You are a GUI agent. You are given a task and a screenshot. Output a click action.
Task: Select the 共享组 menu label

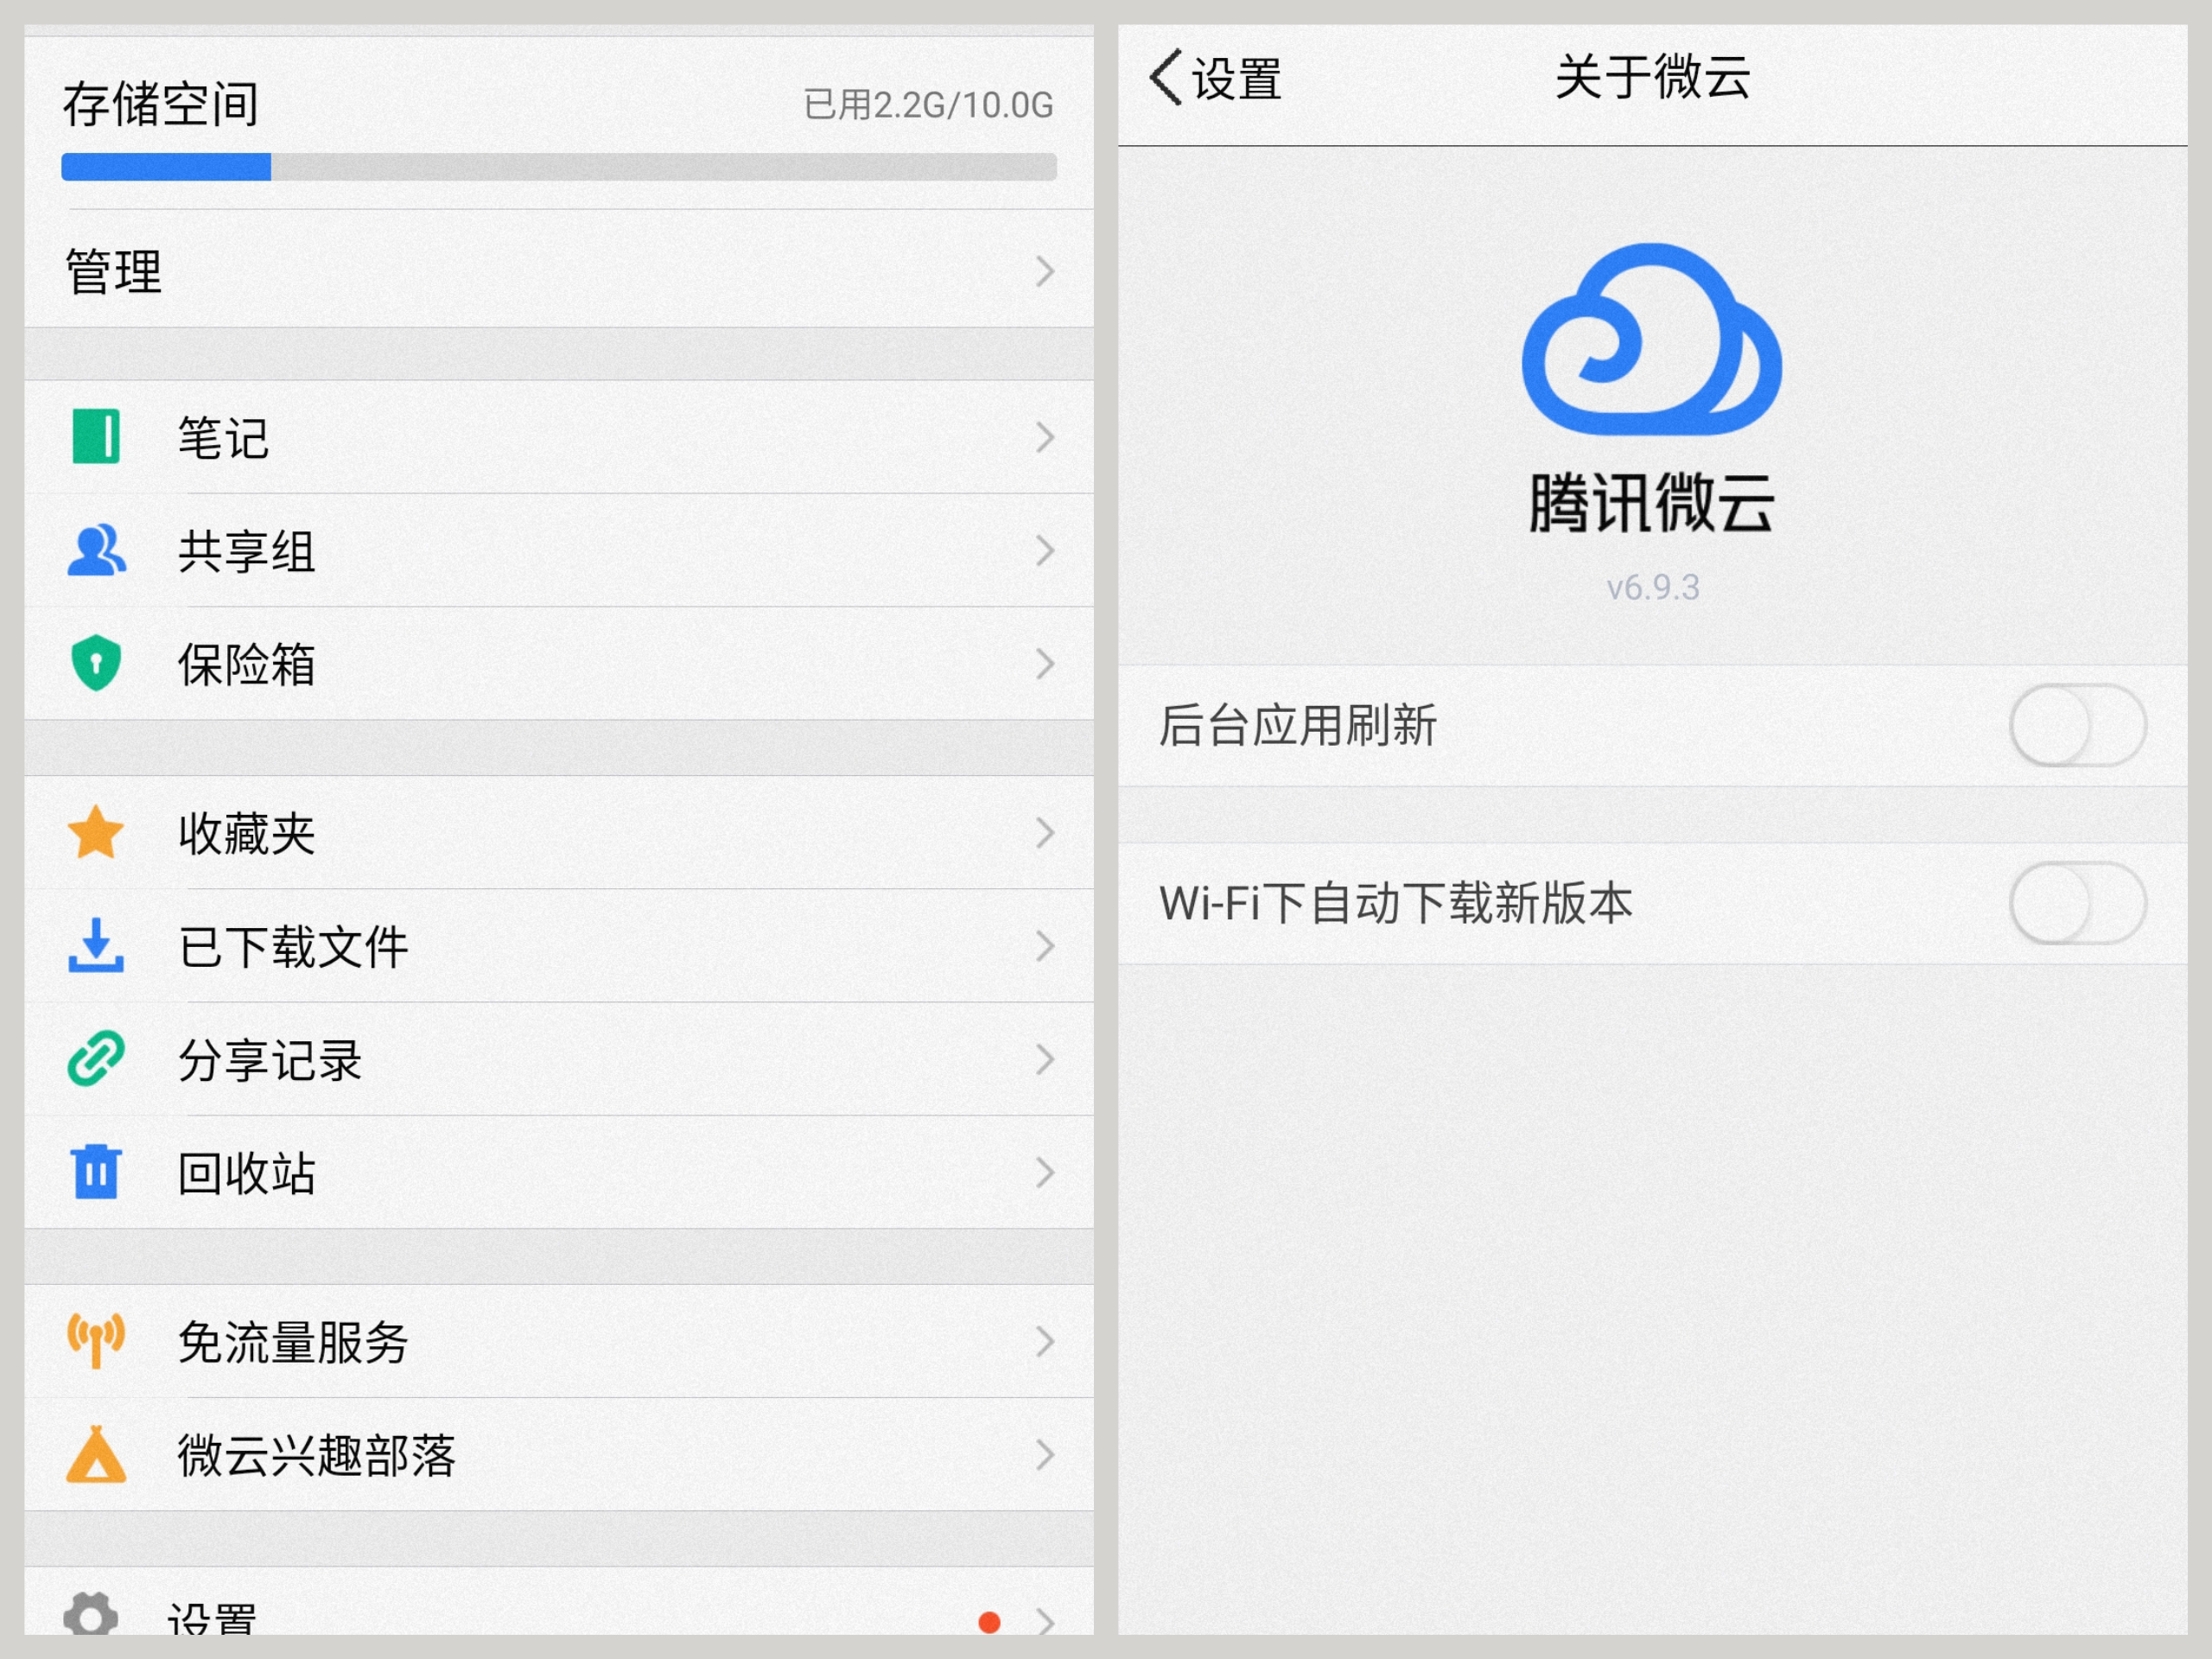[x=246, y=551]
